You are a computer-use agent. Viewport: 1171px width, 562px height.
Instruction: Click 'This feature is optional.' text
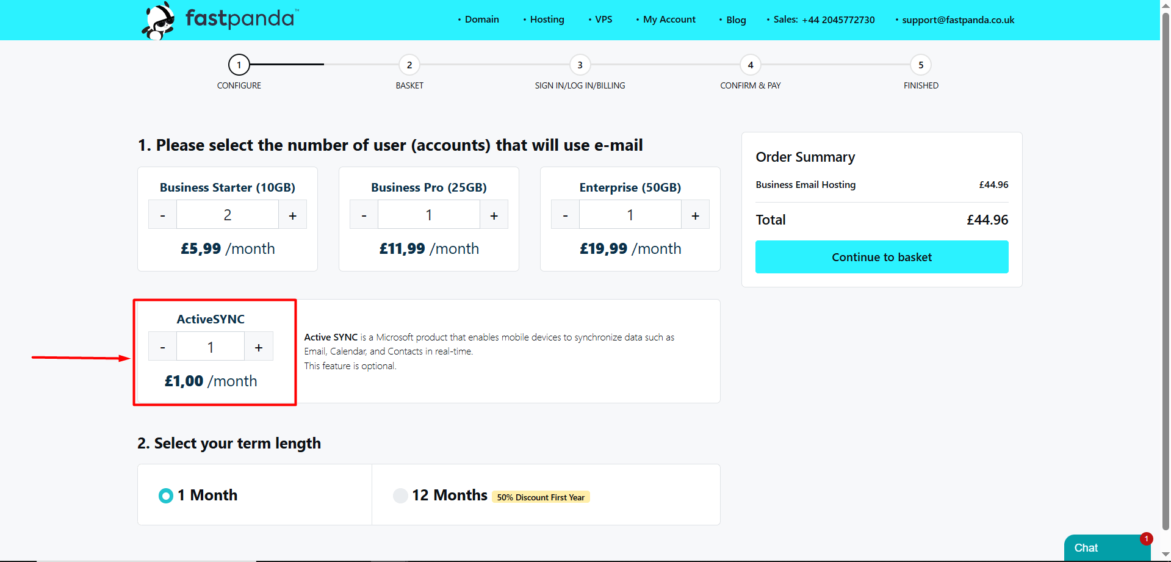point(350,366)
